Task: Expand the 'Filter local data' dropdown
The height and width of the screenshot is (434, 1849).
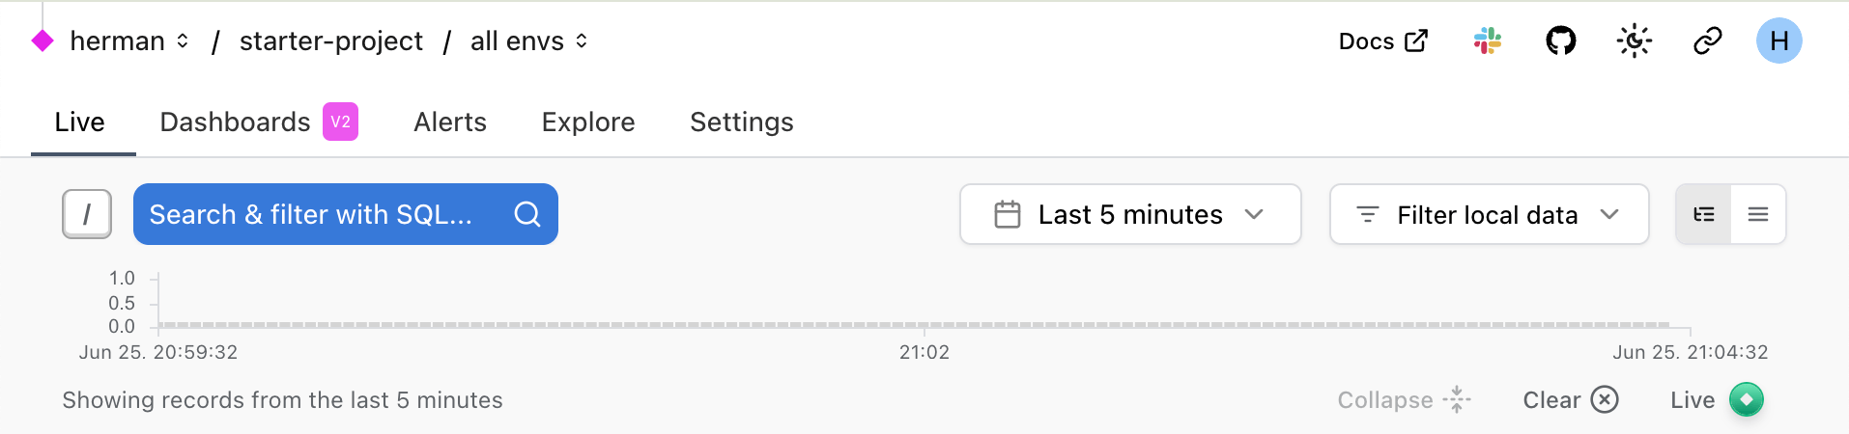Action: (x=1488, y=214)
